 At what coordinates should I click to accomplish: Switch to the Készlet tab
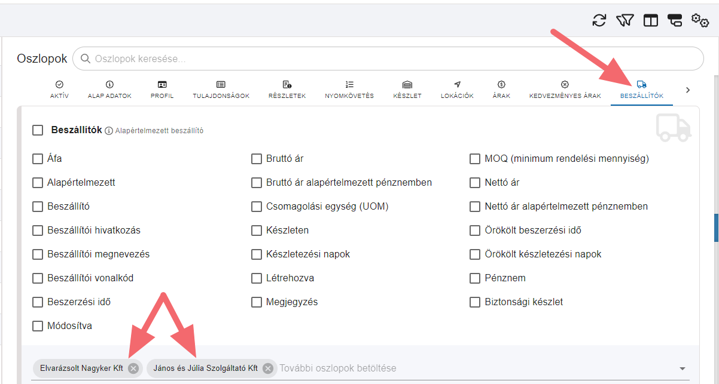407,90
